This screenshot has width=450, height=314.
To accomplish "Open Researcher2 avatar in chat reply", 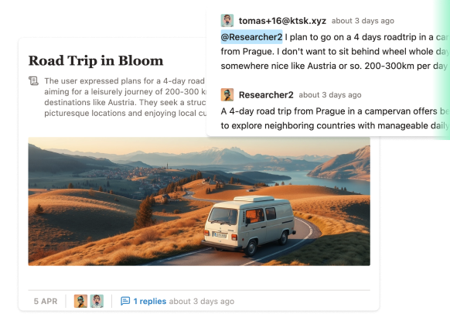I will pos(227,94).
